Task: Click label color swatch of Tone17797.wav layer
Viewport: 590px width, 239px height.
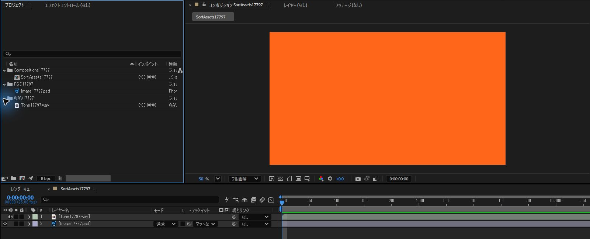Action: 35,217
